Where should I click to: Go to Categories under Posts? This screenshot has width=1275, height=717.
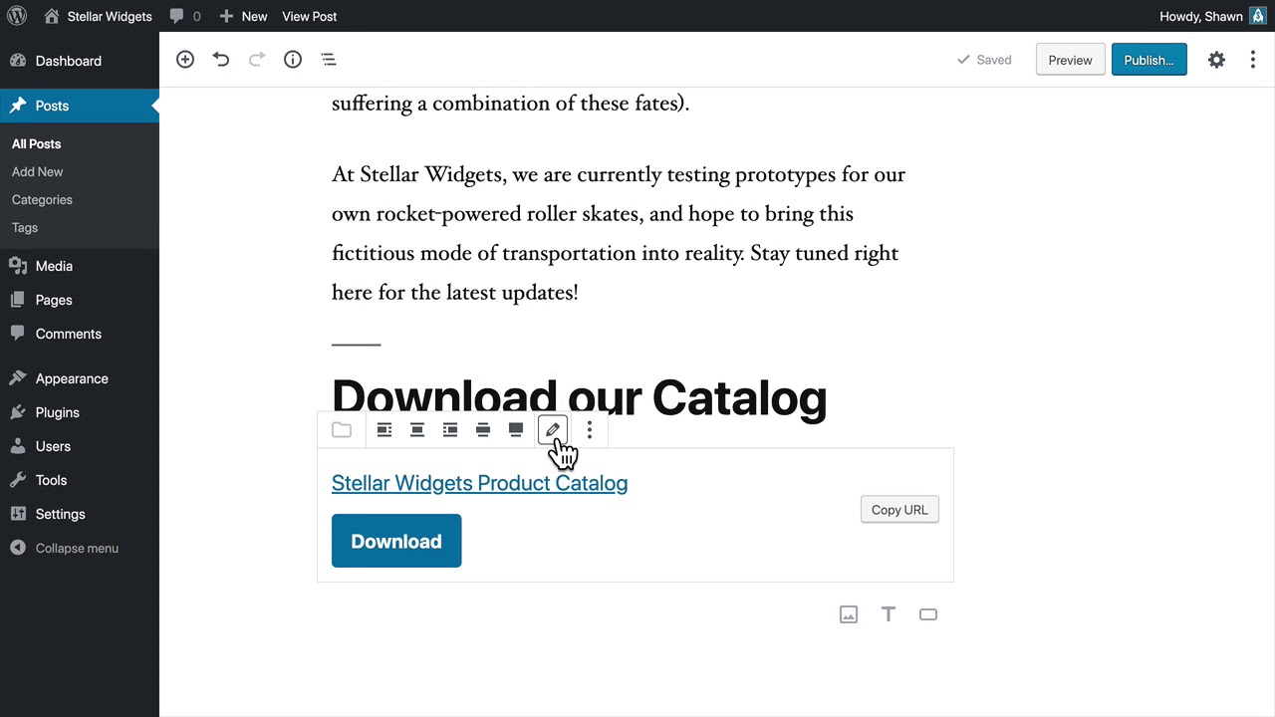pyautogui.click(x=42, y=199)
